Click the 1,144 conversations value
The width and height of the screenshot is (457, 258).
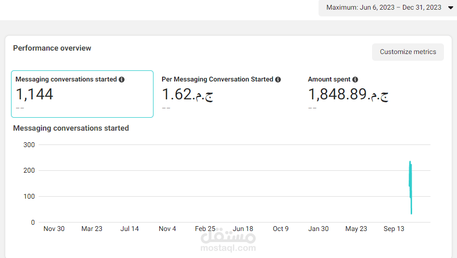click(34, 95)
